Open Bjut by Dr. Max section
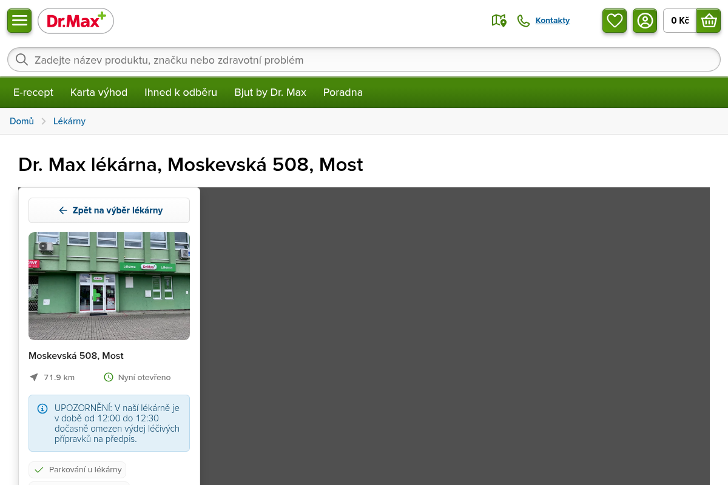728x485 pixels. click(271, 92)
